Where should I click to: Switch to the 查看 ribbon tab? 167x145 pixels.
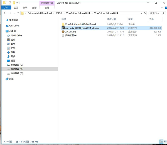tap(34, 8)
